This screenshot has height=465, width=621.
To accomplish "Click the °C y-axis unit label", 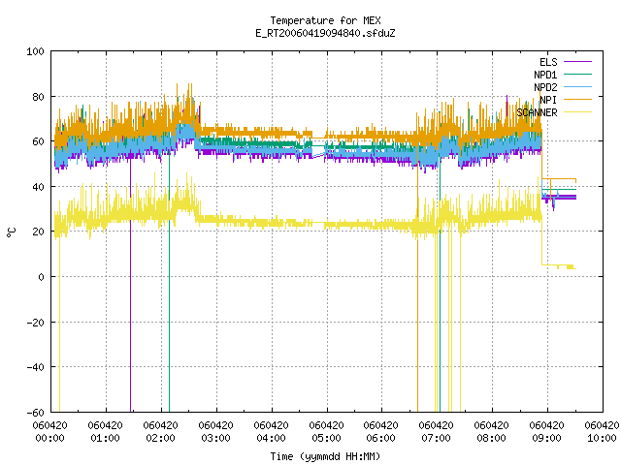I will tap(11, 232).
